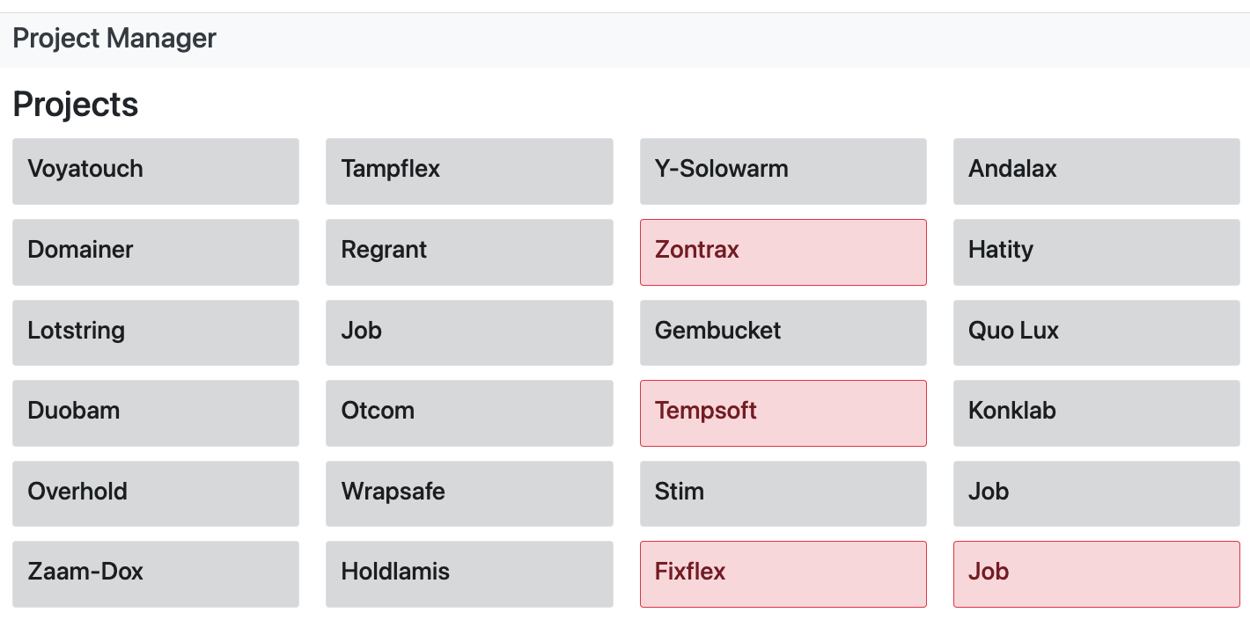Click the Wrapsafe project card
The height and width of the screenshot is (620, 1250).
469,493
